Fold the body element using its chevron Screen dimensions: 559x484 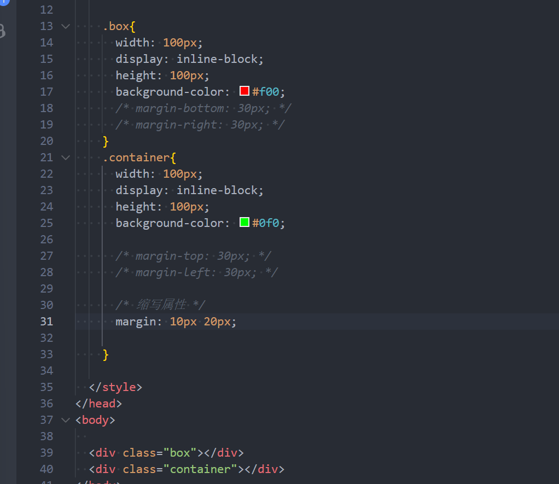click(x=66, y=420)
